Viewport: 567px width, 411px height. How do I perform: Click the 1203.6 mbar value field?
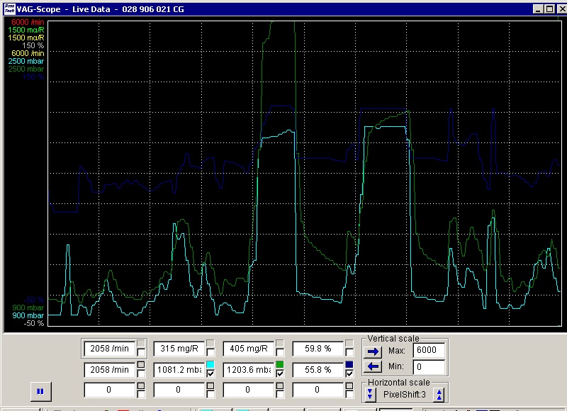(x=249, y=370)
